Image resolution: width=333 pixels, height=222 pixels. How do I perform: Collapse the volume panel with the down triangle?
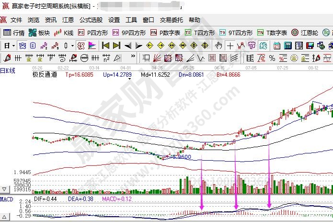pyautogui.click(x=4, y=189)
